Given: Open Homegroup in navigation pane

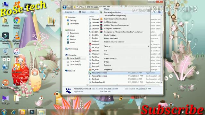Looking at the screenshot, I should click(73, 49).
